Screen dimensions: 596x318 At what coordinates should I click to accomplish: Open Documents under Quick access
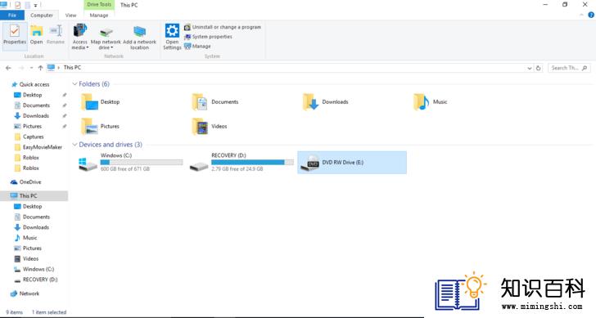click(x=36, y=105)
